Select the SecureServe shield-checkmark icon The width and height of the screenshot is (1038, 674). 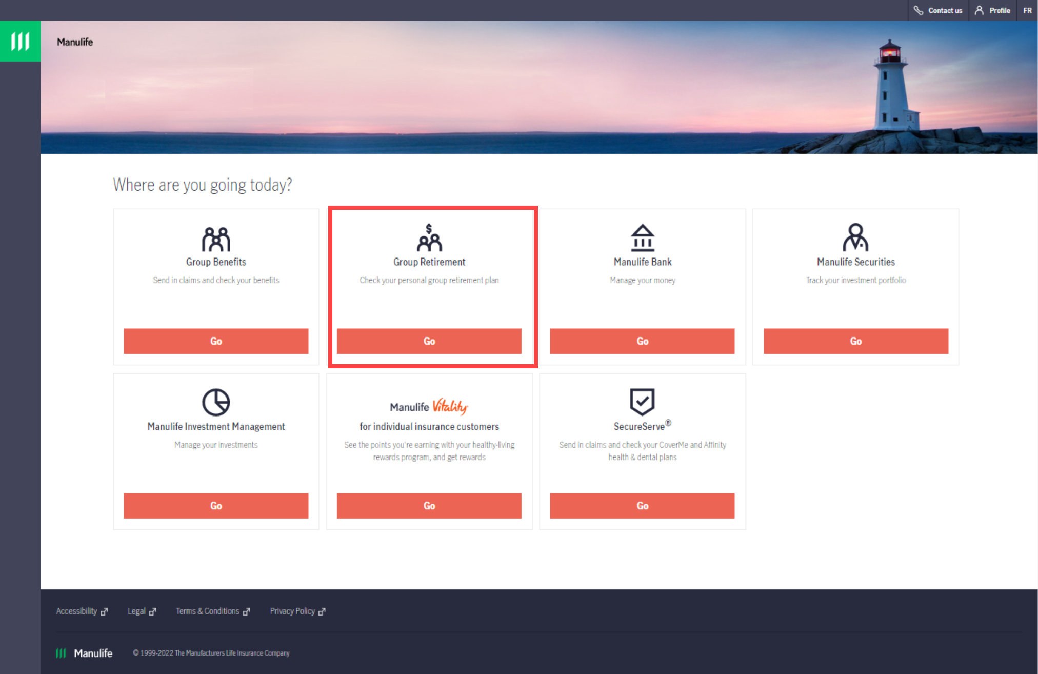click(642, 400)
